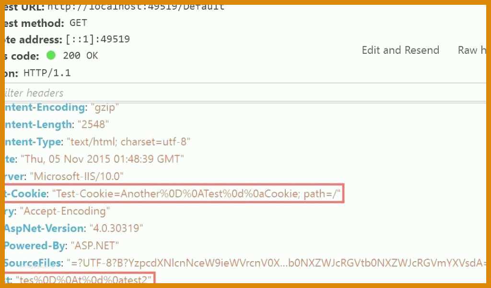Open the Raw headers view

pyautogui.click(x=472, y=50)
